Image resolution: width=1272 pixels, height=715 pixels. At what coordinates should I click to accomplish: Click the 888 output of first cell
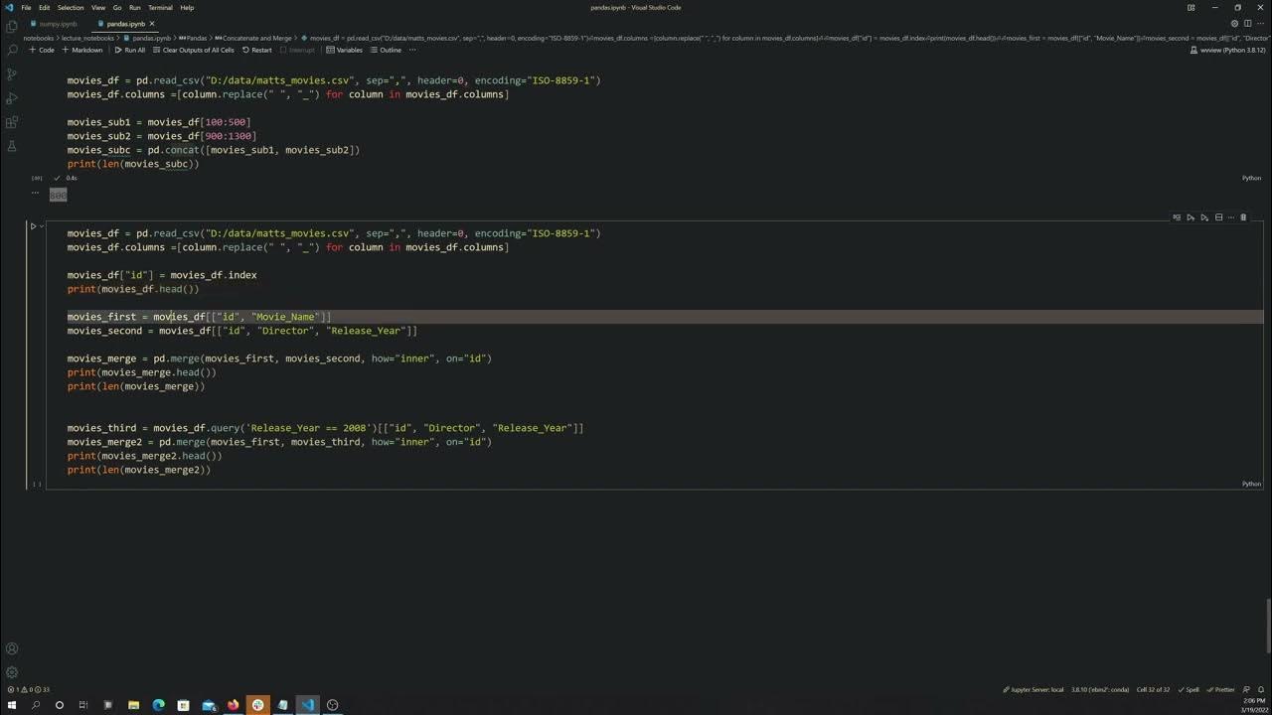point(58,195)
